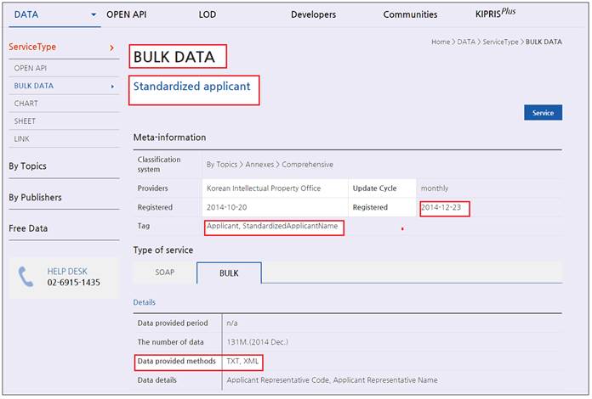Click the Update Cycle label
The width and height of the screenshot is (592, 399).
(x=374, y=188)
